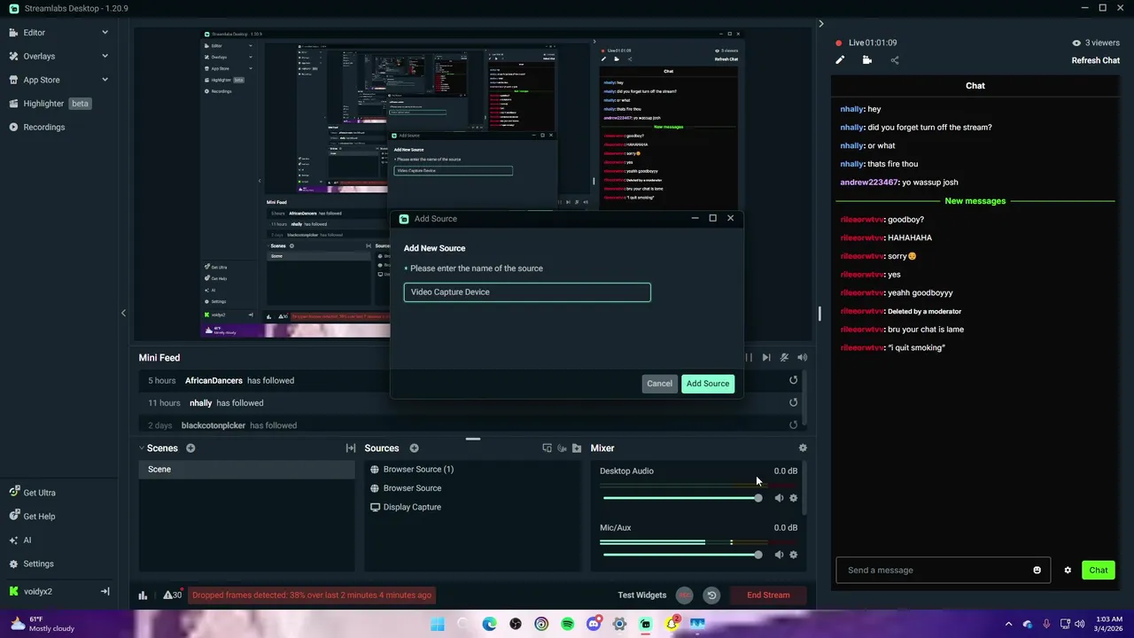Open Mixer advanced audio settings gear
The width and height of the screenshot is (1134, 638).
click(x=803, y=448)
